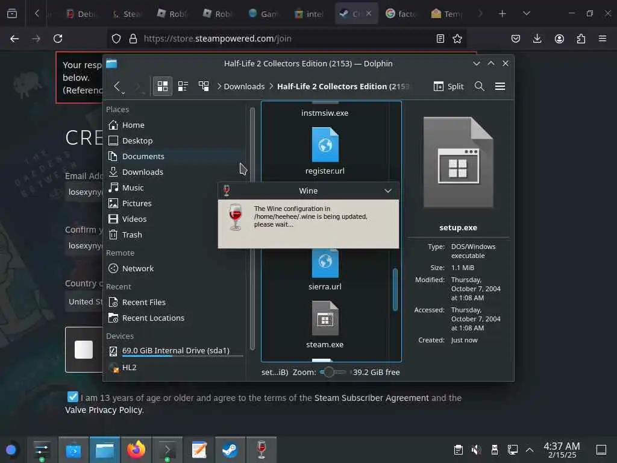Screen dimensions: 617x463
Task: Click Firefox back navigation arrow
Action: pyautogui.click(x=14, y=39)
